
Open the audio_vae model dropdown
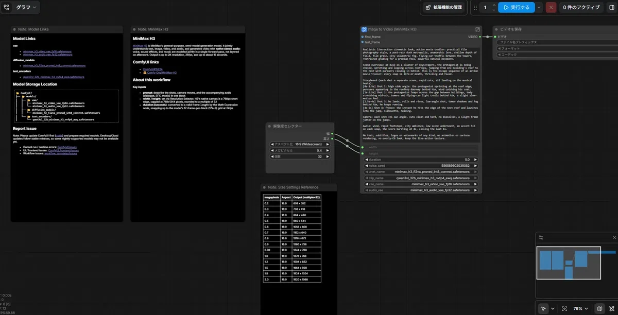(421, 190)
